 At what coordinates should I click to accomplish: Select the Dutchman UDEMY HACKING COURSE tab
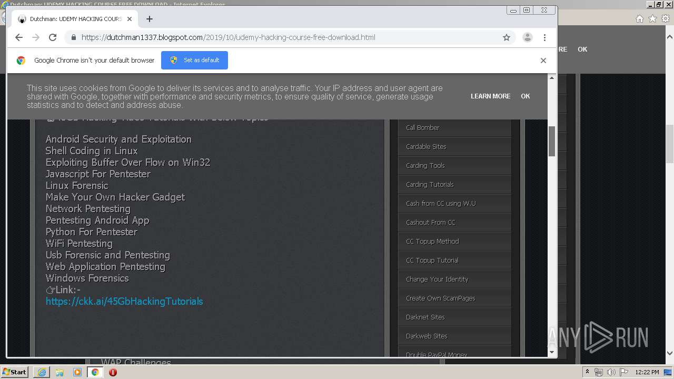(74, 19)
